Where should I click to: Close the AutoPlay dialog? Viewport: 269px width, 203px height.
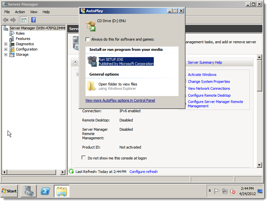pos(181,11)
